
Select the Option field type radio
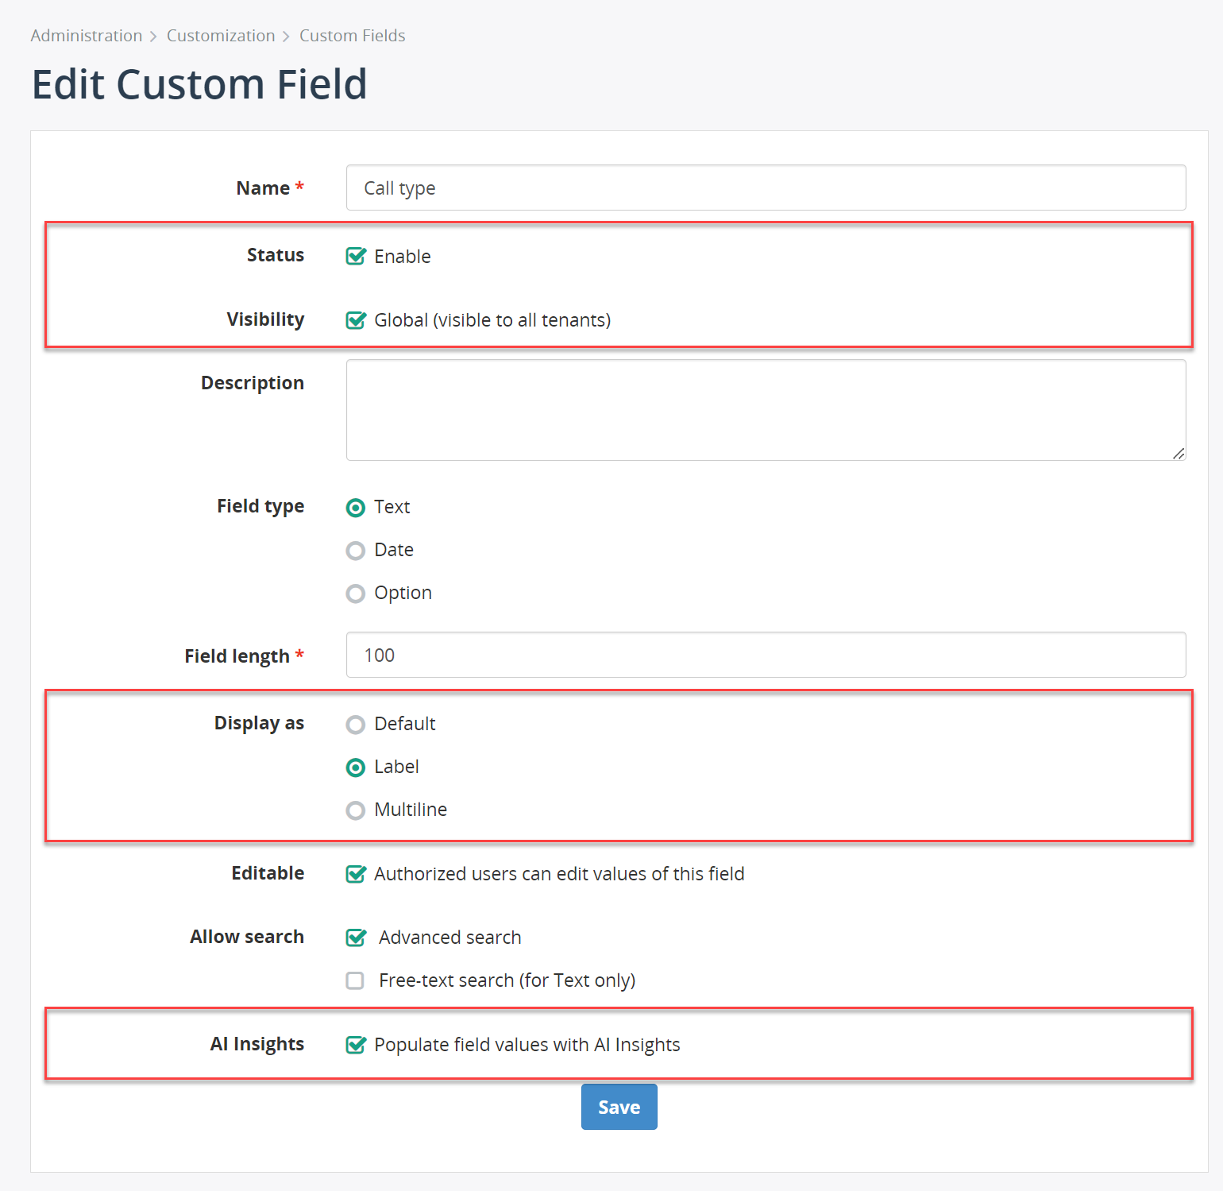coord(356,594)
